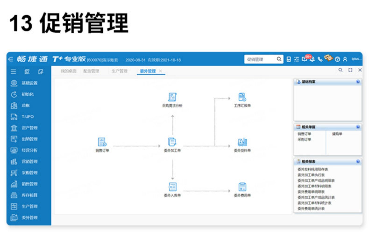Open report 委外加工单材料统计表
This screenshot has width=369, height=237.
pos(314,203)
